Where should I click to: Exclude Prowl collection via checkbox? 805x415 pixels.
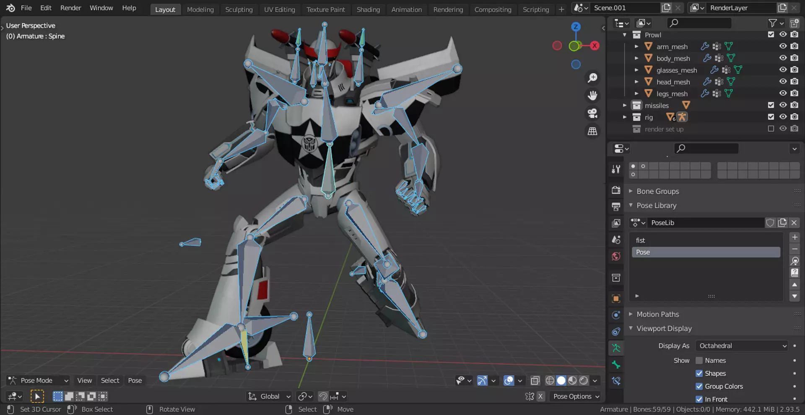tap(771, 34)
